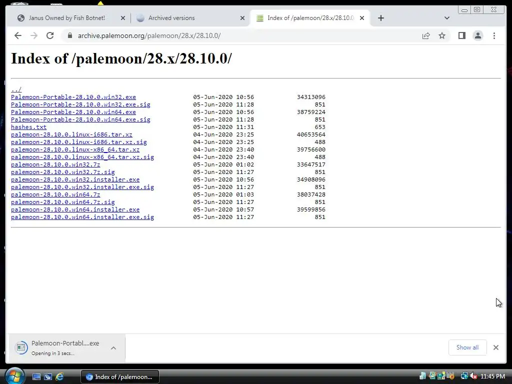The width and height of the screenshot is (512, 384).
Task: Share this page icon
Action: (x=426, y=35)
